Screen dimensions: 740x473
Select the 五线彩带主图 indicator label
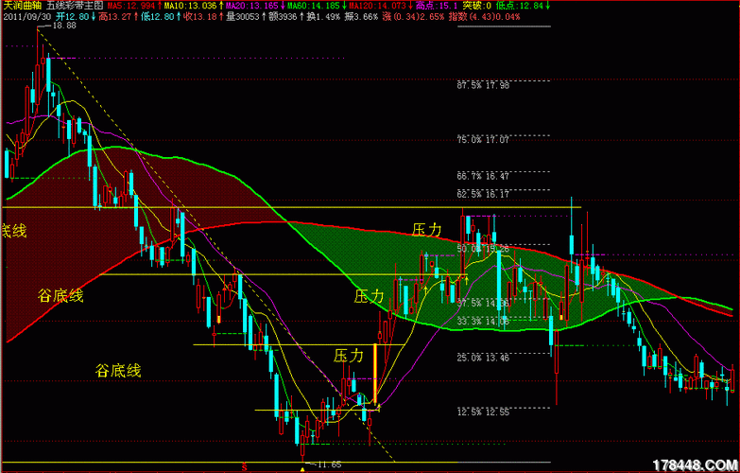pos(74,6)
